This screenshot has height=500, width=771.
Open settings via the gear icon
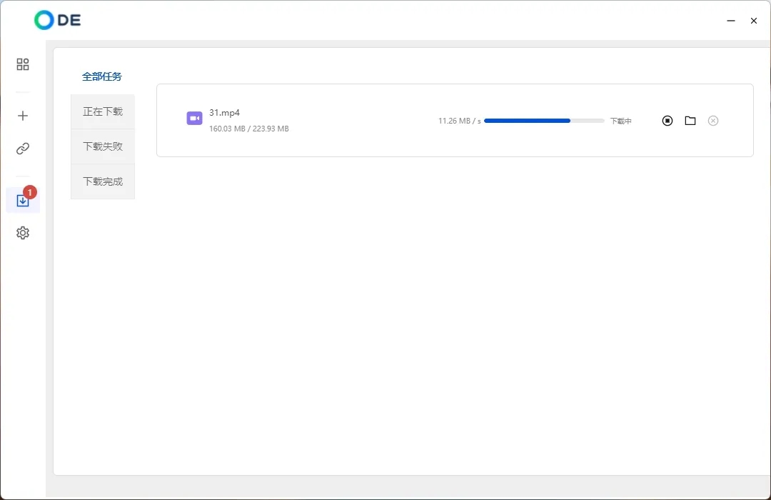[23, 233]
